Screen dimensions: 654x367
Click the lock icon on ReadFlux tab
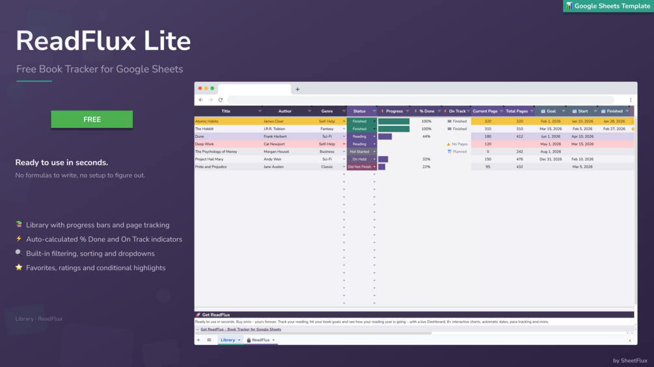(249, 340)
